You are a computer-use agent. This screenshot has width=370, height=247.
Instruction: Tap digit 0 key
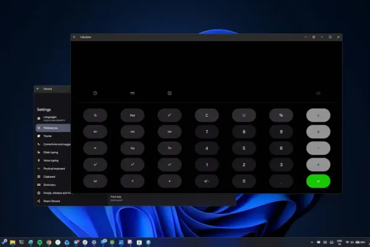(x=244, y=182)
